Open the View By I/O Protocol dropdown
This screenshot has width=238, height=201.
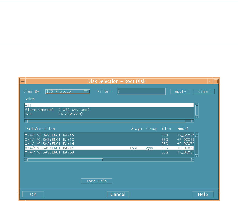tap(67, 91)
